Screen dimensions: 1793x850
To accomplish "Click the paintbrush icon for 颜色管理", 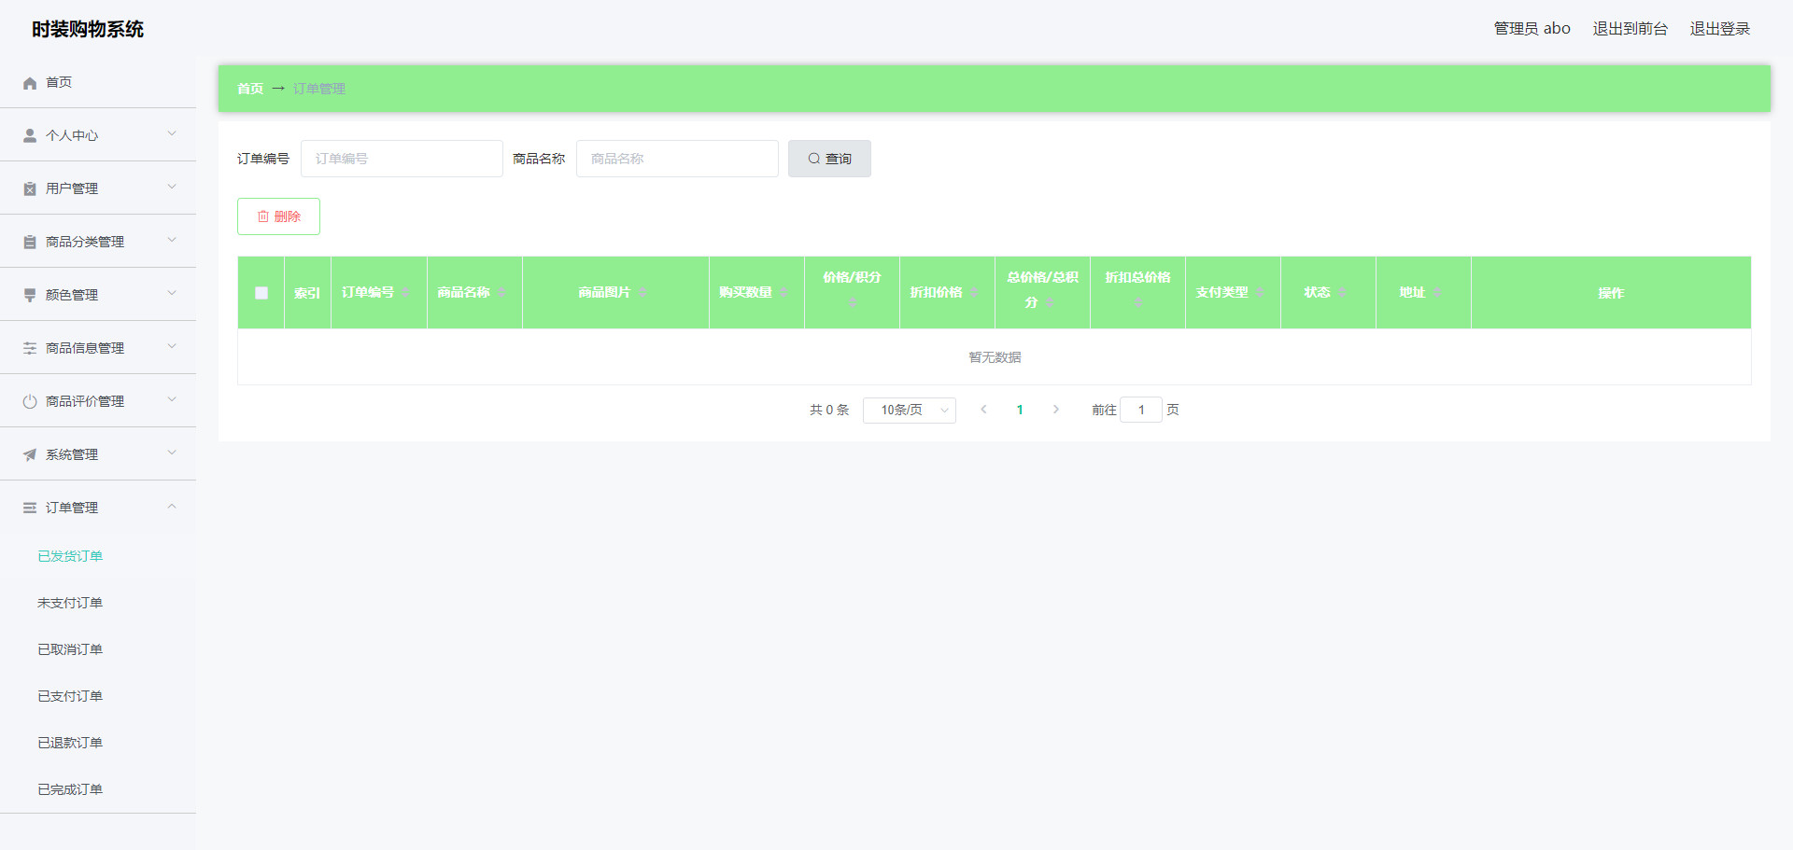I will (30, 295).
